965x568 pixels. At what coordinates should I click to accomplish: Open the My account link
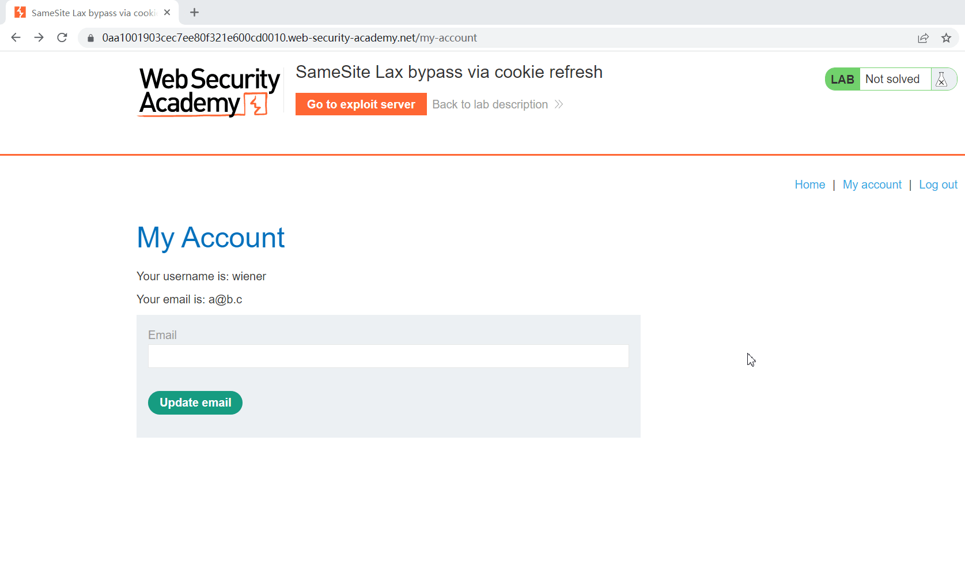coord(872,185)
